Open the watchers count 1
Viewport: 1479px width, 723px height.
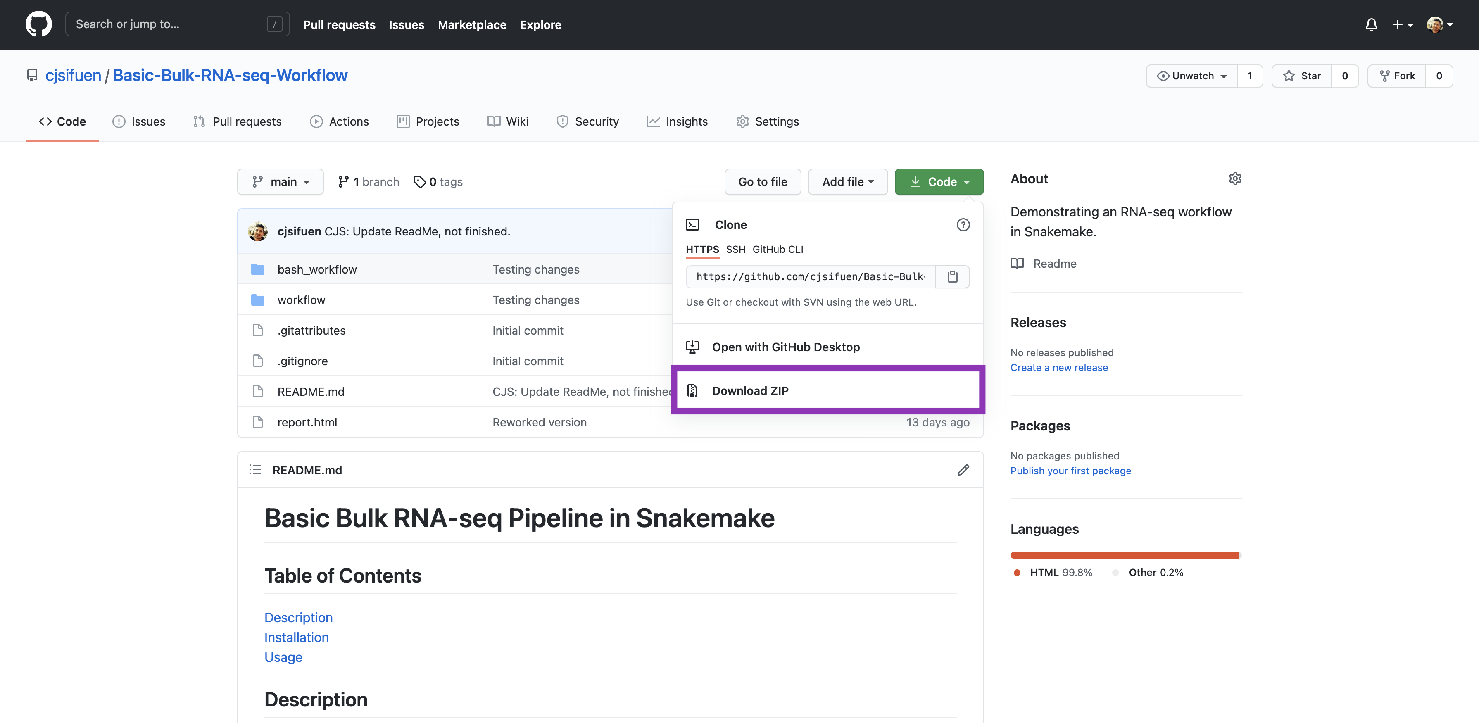(x=1249, y=76)
